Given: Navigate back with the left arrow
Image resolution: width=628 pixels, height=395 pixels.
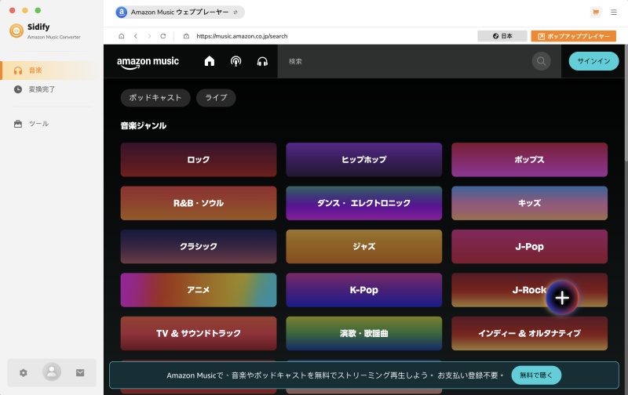Looking at the screenshot, I should (x=136, y=36).
